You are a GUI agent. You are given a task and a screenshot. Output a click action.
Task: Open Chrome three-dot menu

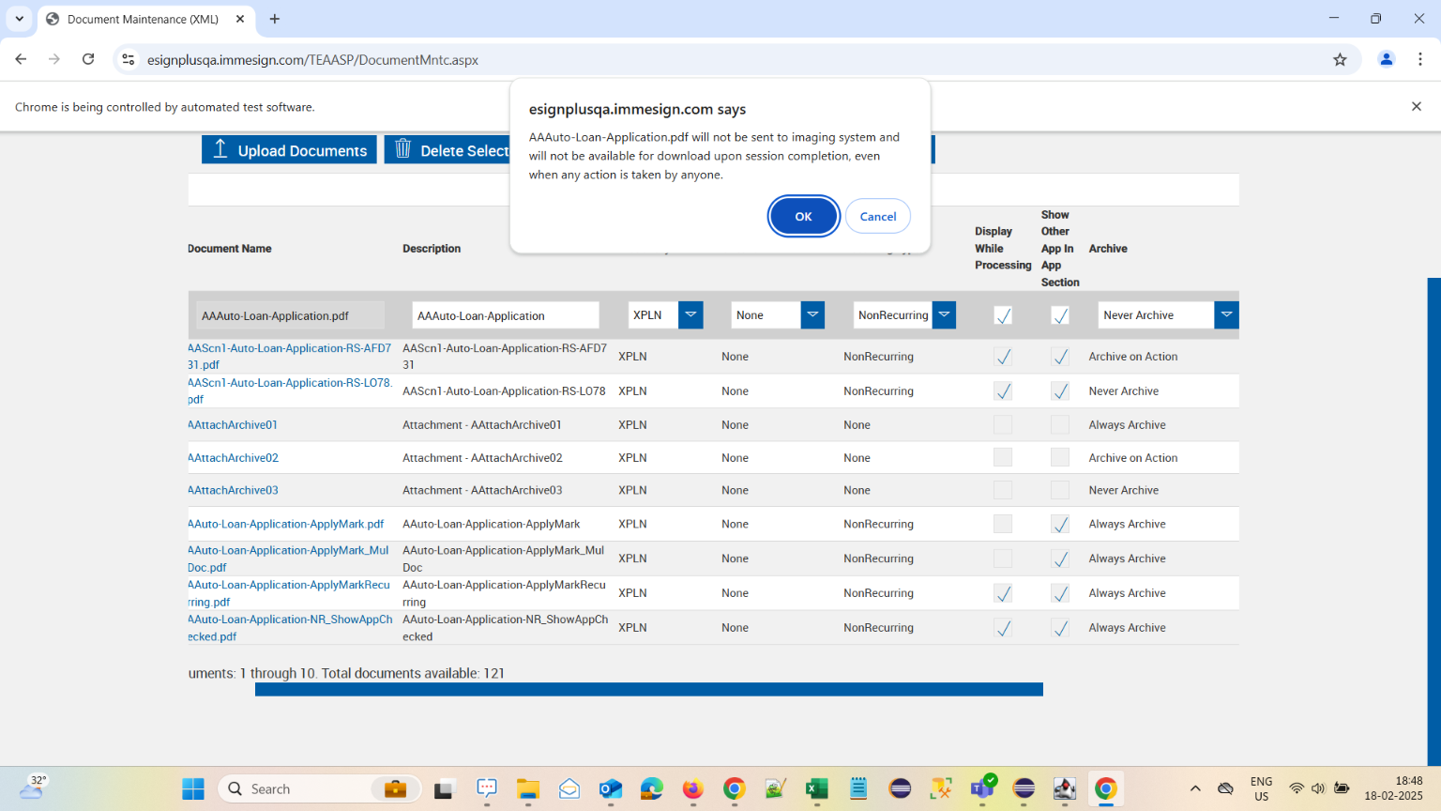[1420, 59]
